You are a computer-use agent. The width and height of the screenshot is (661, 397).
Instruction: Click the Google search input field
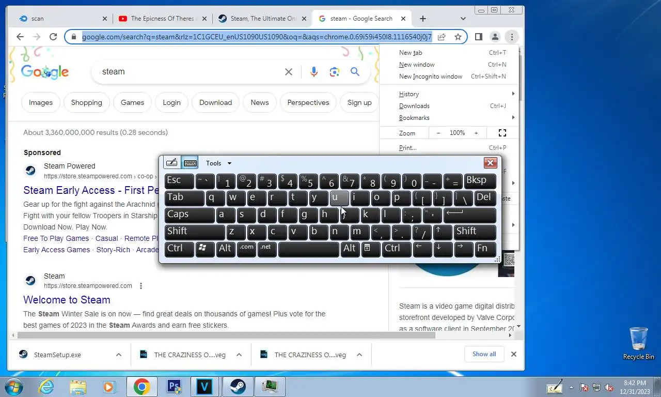[x=190, y=72]
